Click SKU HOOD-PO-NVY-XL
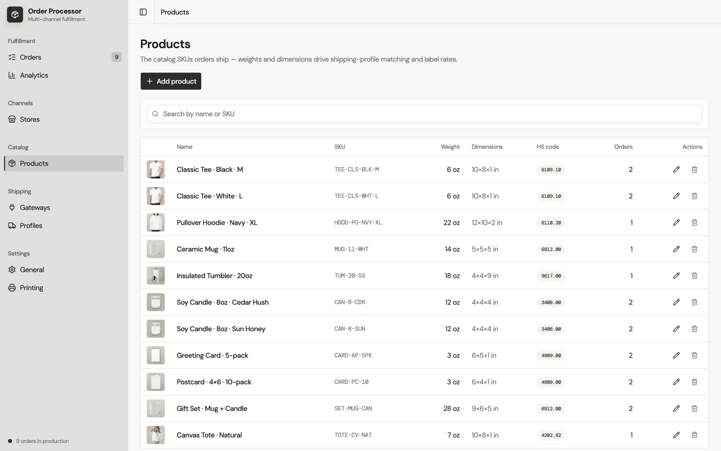 [x=358, y=222]
